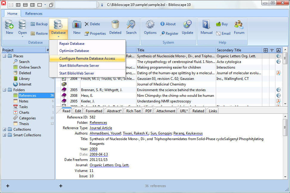Switch to the Home ribbon tab
The width and height of the screenshot is (290, 193).
tap(13, 13)
